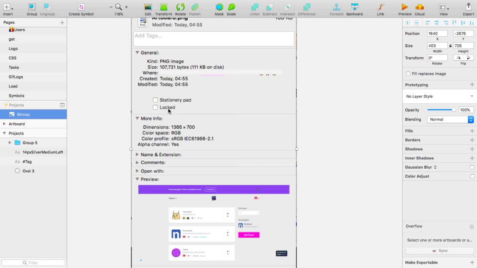Click the layer Filter search field
Viewport: 477px width, 268px height.
33,262
